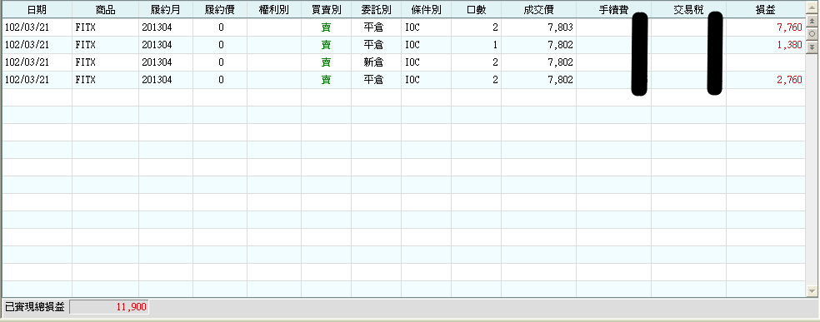Screen dimensions: 820x322
Task: Click 平倉 in the 7,803 price row
Action: pyautogui.click(x=376, y=27)
